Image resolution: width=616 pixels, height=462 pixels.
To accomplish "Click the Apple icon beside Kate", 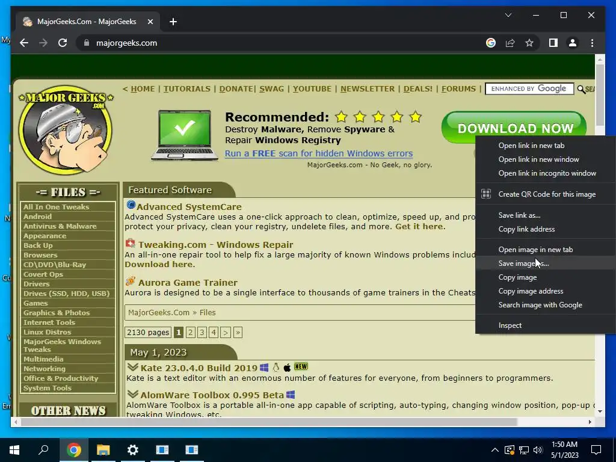I will (x=287, y=368).
